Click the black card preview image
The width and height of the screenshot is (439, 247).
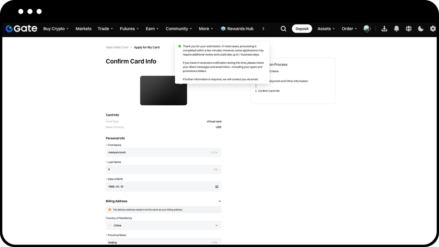pyautogui.click(x=164, y=91)
